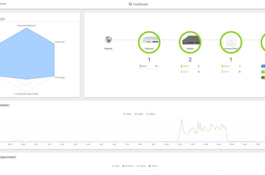Click the 12:00 label on gateway chart axis
The width and height of the screenshot is (265, 175).
[x=193, y=144]
